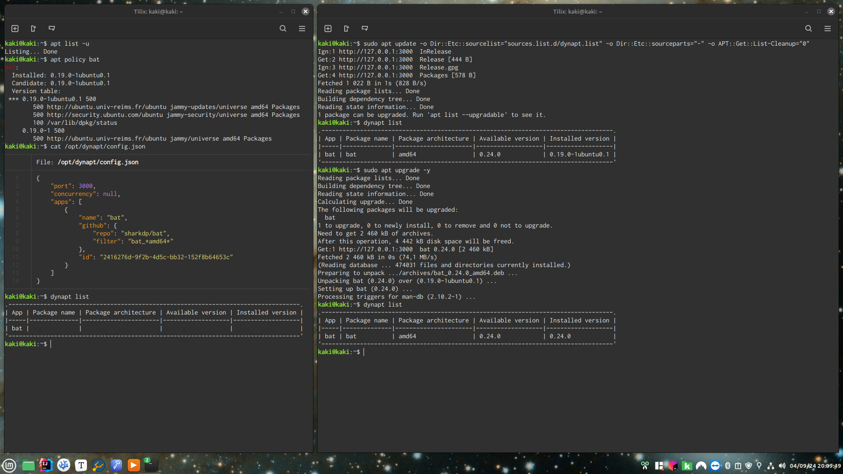This screenshot has width=843, height=474.
Task: Maximize the left Tilix window
Action: pyautogui.click(x=293, y=11)
